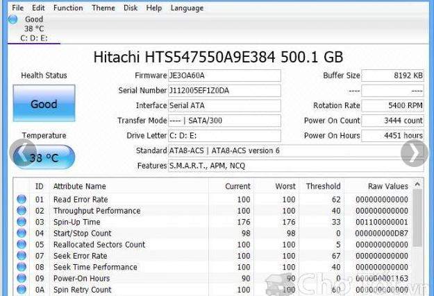The height and width of the screenshot is (296, 434).
Task: Click status orb for Reallocated Sectors Count
Action: (22, 244)
